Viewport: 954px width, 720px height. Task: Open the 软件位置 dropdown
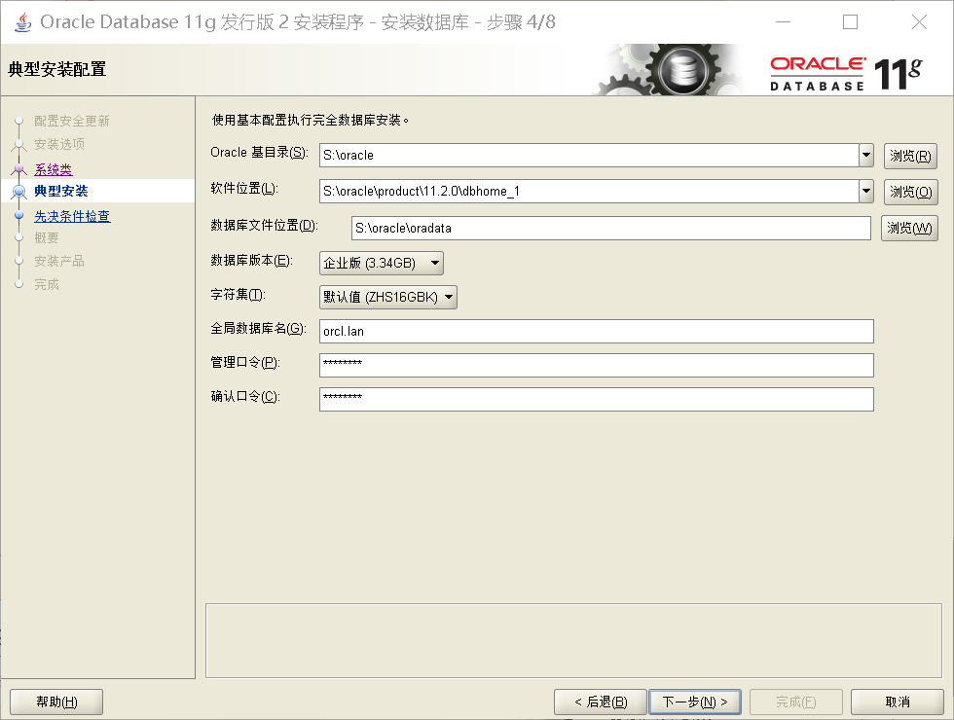coord(864,192)
